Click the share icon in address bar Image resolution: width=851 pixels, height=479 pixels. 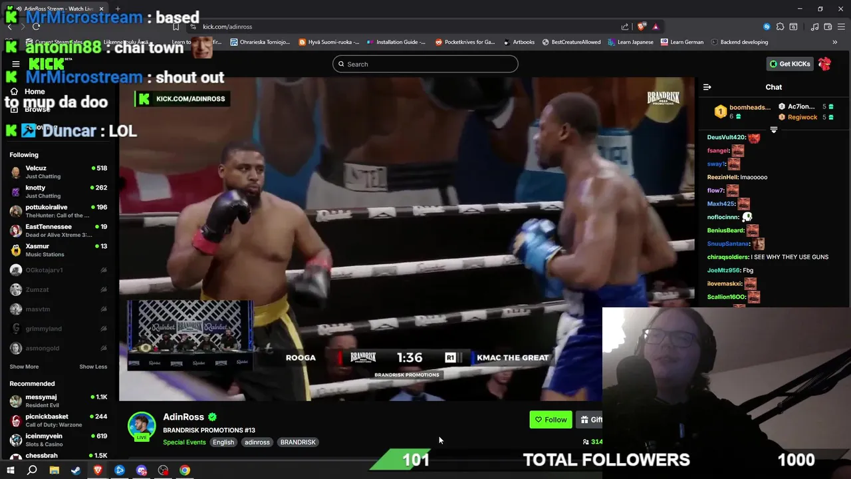point(625,27)
